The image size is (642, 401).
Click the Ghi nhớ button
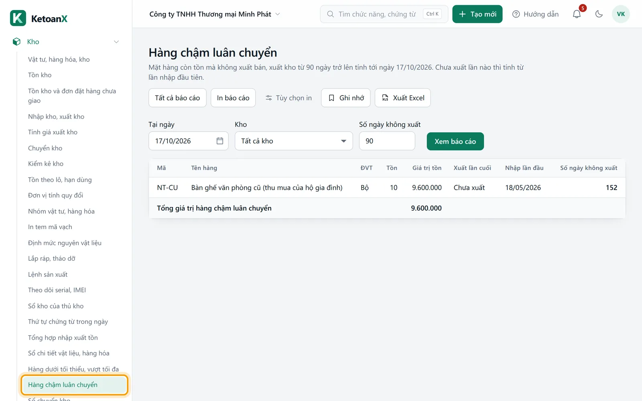346,98
